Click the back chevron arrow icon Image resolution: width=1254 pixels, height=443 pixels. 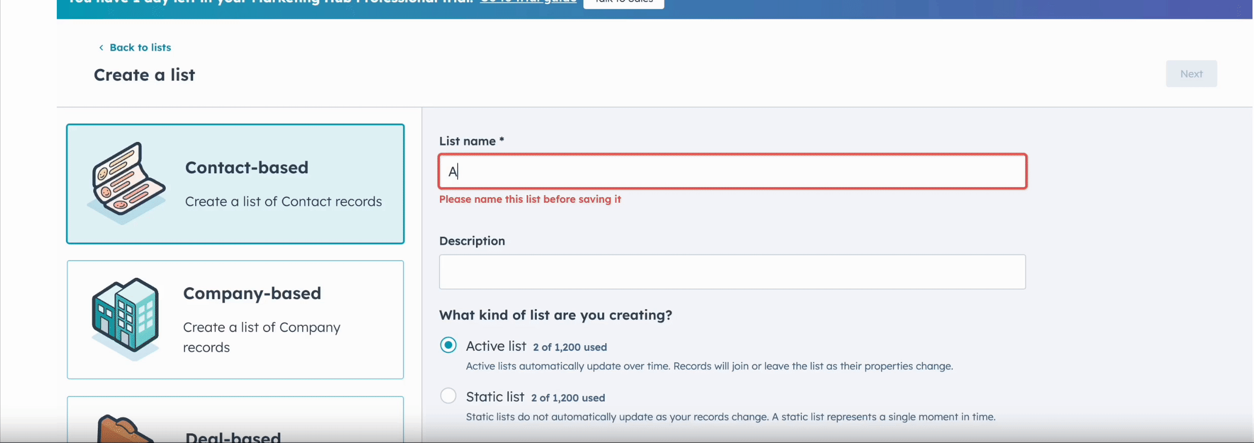click(x=101, y=48)
